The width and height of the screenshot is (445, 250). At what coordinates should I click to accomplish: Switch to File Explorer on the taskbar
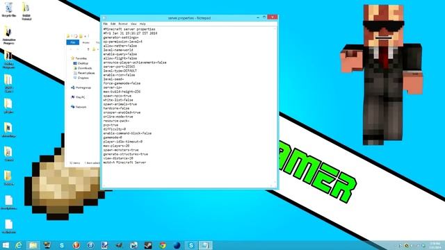coord(33,245)
